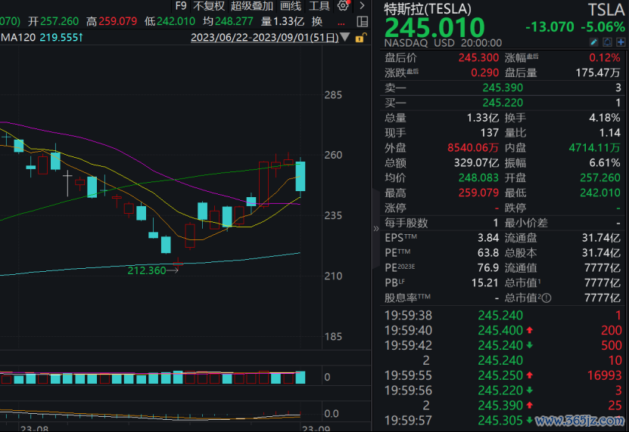This screenshot has height=432, width=629.
Task: Click the PE TTM 63.8 value
Action: click(488, 253)
